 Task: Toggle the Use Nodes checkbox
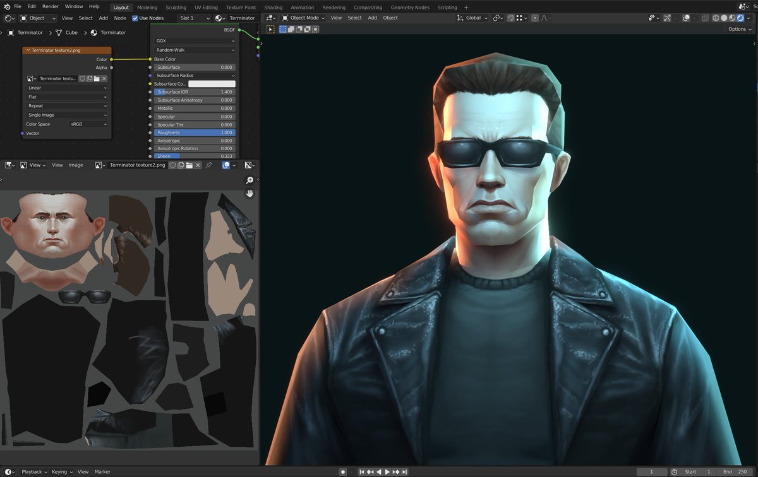135,18
